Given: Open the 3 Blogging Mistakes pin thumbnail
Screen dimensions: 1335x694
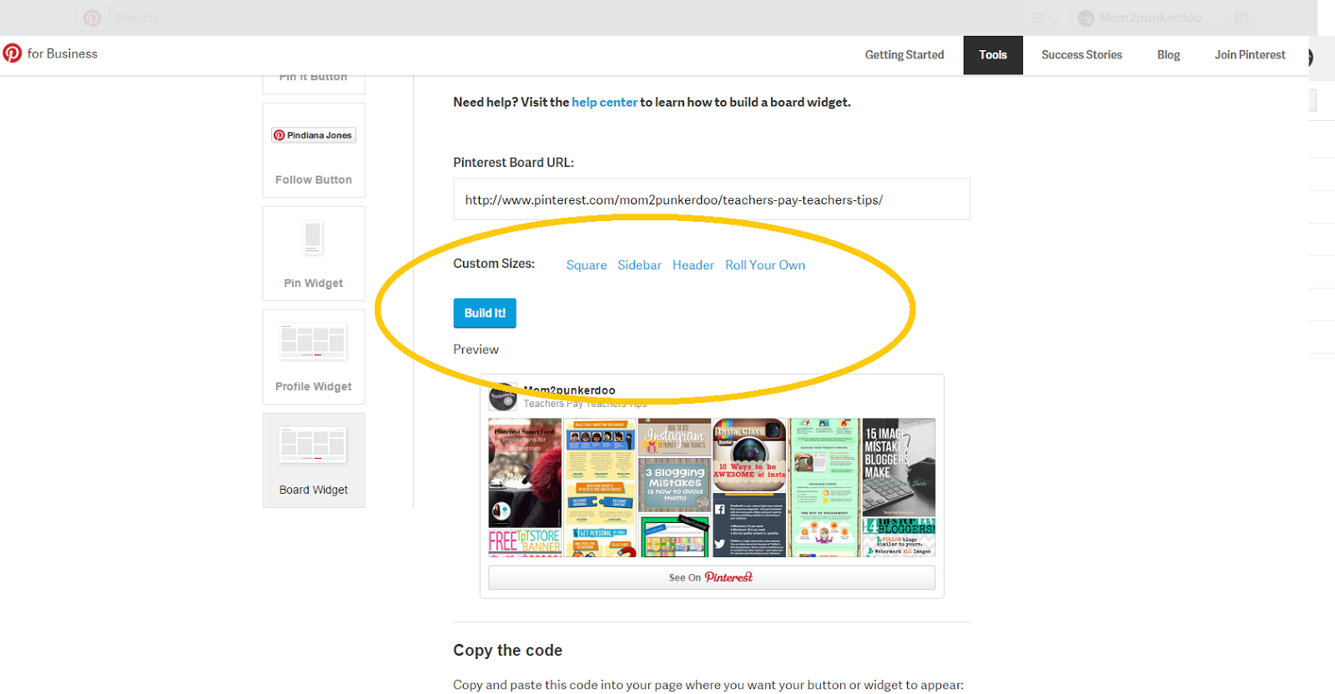Looking at the screenshot, I should 675,485.
